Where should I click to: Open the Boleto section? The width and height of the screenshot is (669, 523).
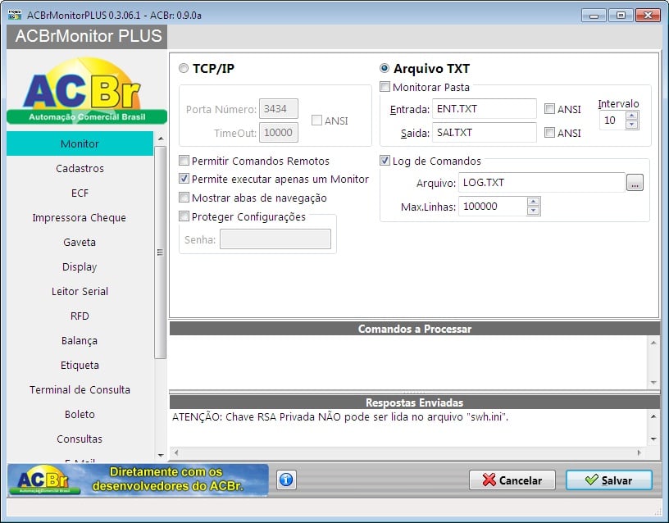coord(80,415)
